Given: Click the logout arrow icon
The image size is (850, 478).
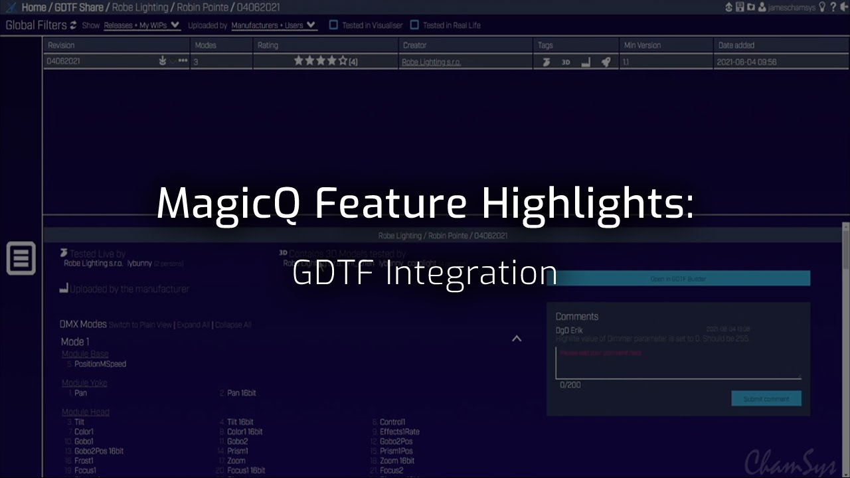Looking at the screenshot, I should click(843, 7).
